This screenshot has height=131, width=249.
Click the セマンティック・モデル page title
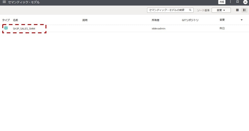point(24,2)
